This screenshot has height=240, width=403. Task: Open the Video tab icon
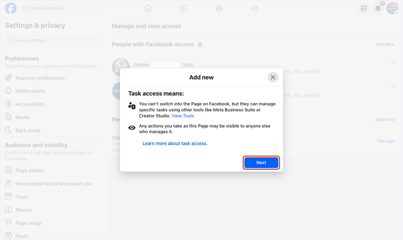pyautogui.click(x=184, y=8)
